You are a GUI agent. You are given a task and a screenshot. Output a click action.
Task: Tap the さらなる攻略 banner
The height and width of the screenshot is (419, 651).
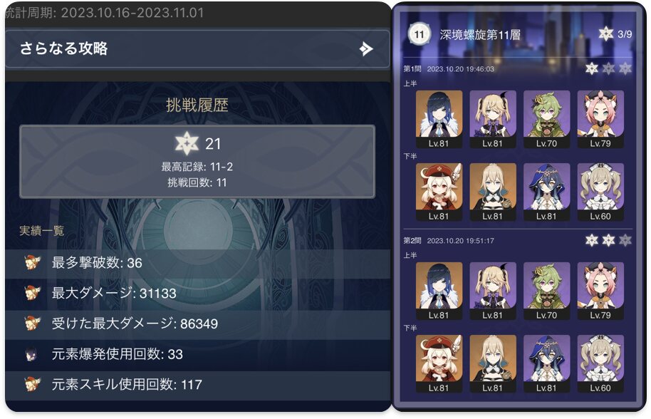coord(197,48)
